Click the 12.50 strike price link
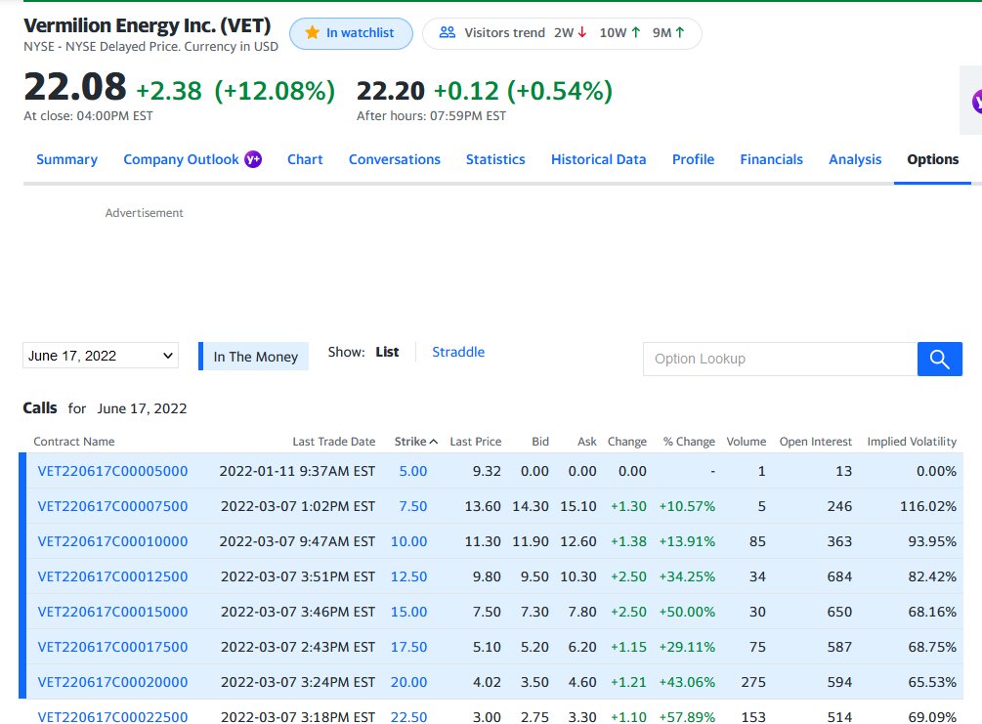982x724 pixels. pos(409,576)
